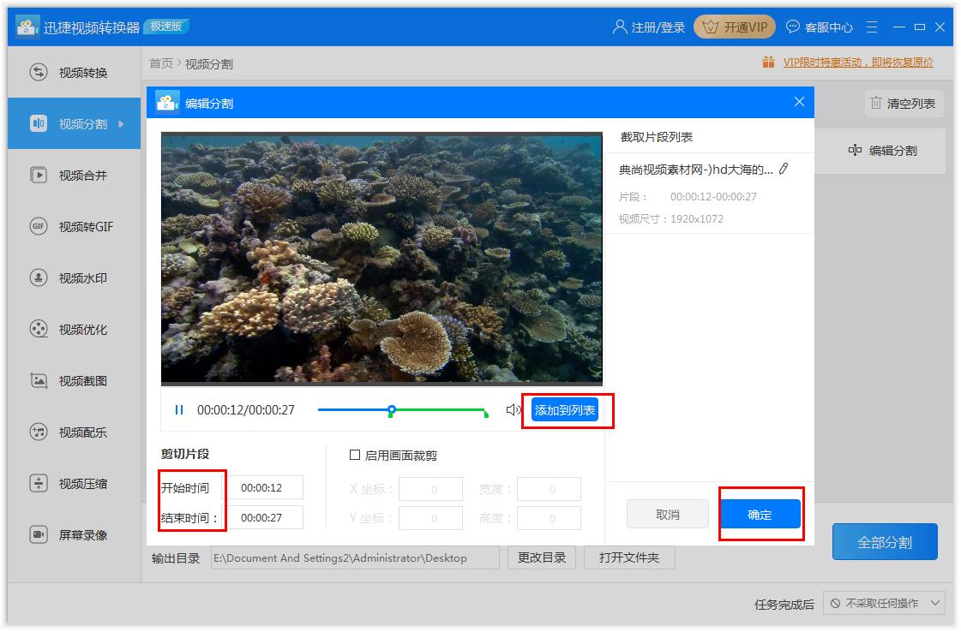Viewport: 961px width, 632px height.
Task: Mute the video with the speaker icon
Action: coord(513,410)
